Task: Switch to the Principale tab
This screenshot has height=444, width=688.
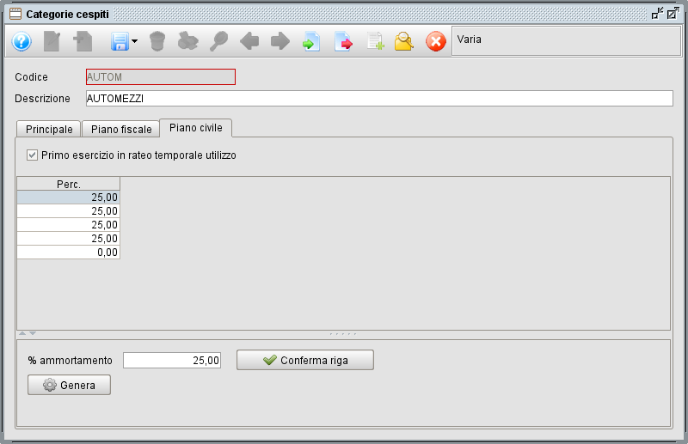Action: (x=49, y=130)
